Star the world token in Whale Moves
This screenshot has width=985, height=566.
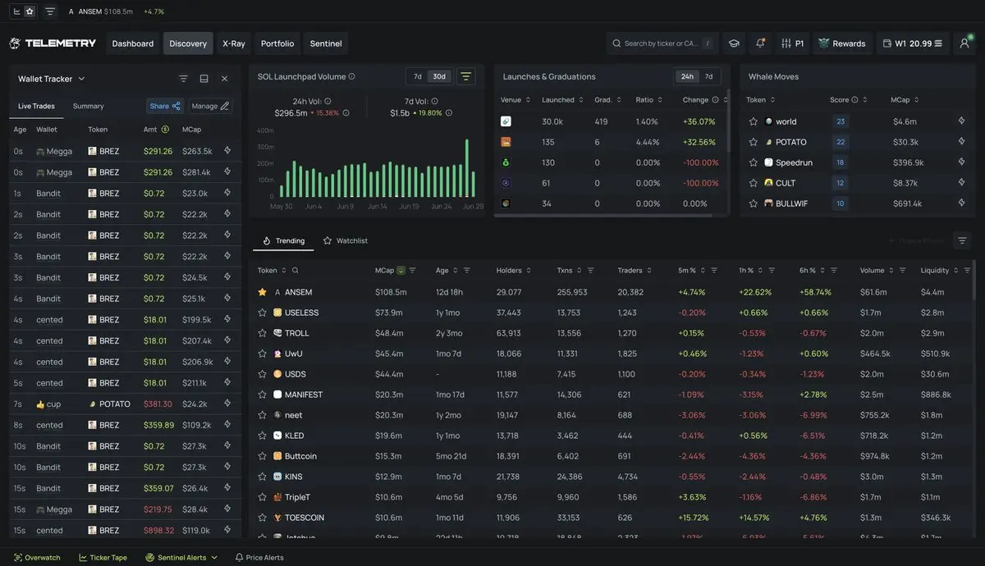[754, 121]
